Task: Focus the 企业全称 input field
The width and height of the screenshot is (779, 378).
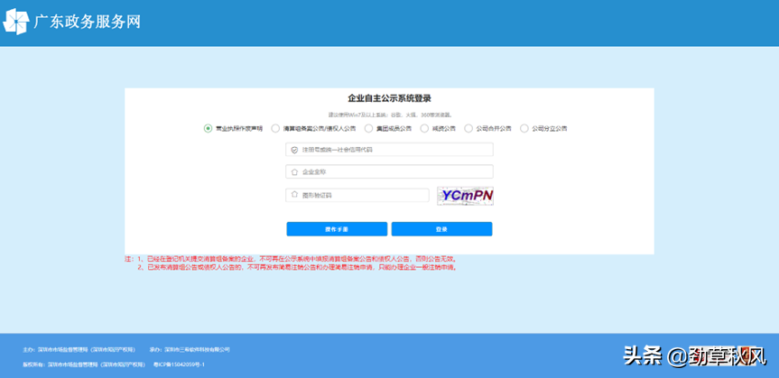Action: [390, 172]
